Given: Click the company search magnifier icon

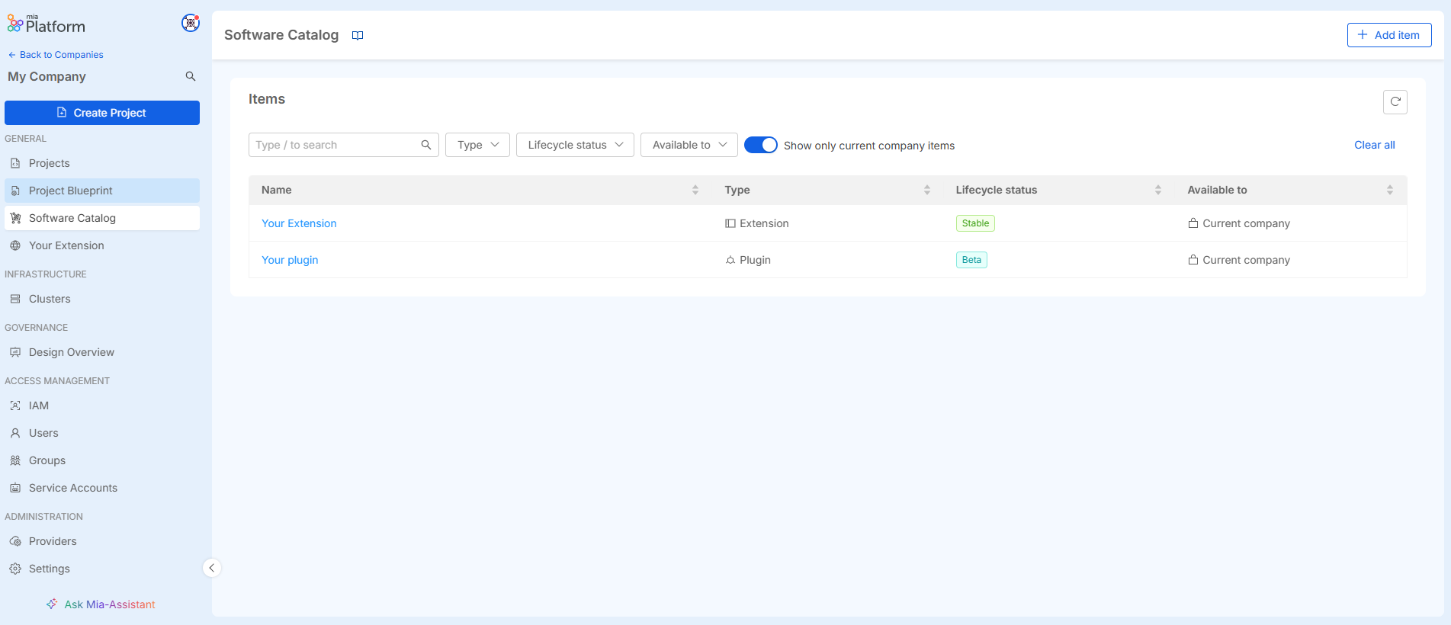Looking at the screenshot, I should click(x=191, y=76).
